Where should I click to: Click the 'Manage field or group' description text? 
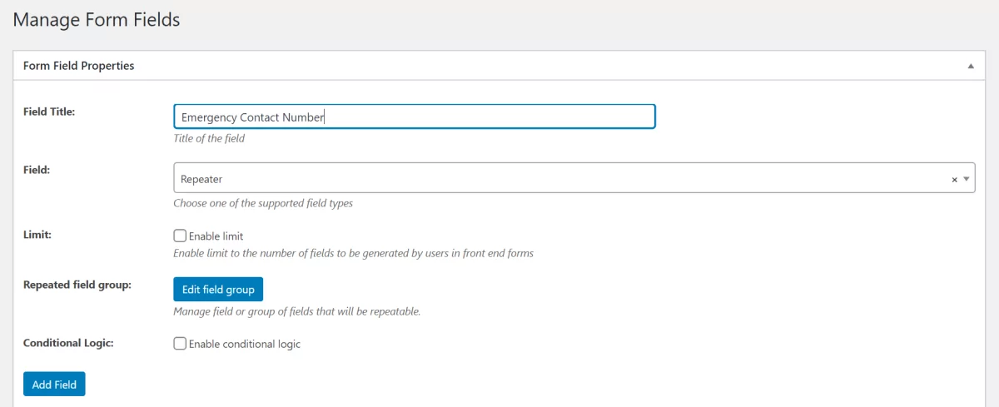click(296, 311)
